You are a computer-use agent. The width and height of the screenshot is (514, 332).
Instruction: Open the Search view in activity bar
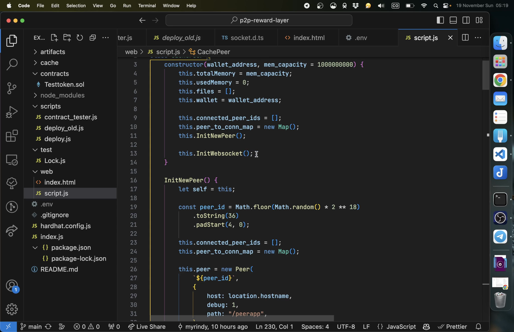point(12,64)
